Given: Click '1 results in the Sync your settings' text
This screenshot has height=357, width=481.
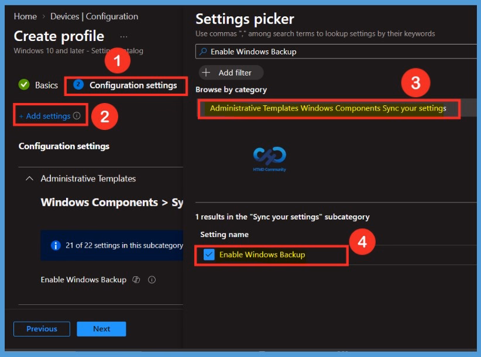Looking at the screenshot, I should [x=282, y=217].
